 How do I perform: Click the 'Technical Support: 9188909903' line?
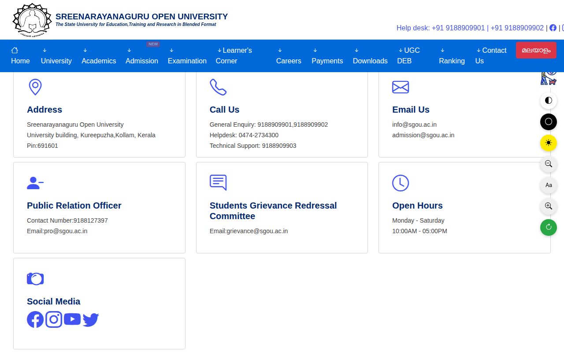pos(253,146)
